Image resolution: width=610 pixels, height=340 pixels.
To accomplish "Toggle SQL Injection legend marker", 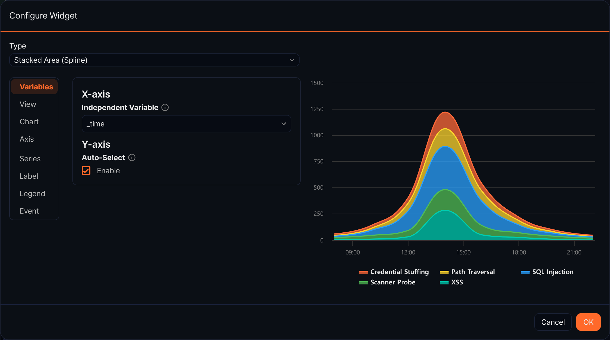I will click(x=525, y=272).
